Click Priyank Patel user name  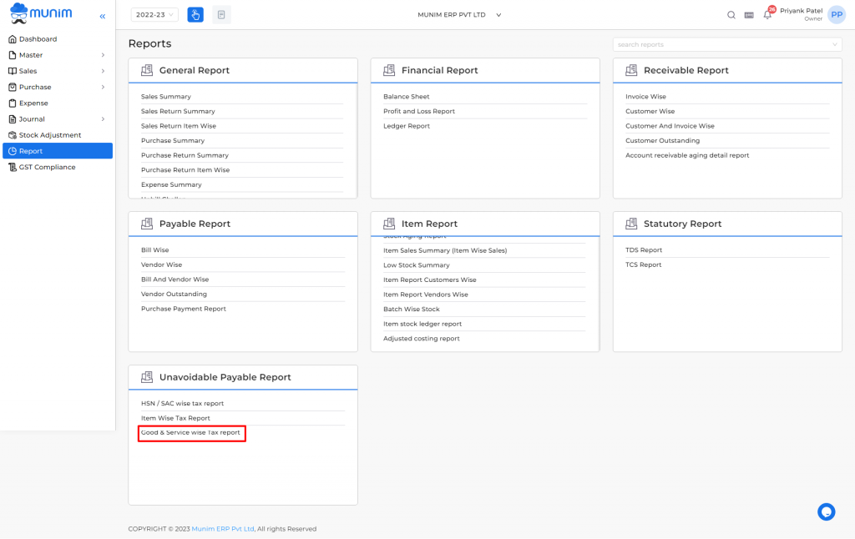tap(801, 11)
